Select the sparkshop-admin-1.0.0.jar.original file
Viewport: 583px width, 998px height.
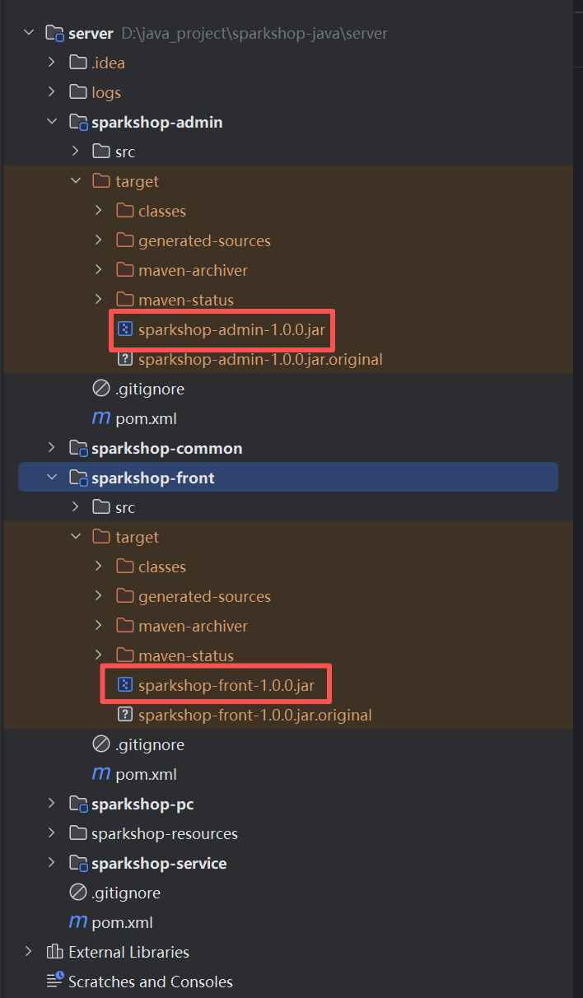(x=260, y=359)
